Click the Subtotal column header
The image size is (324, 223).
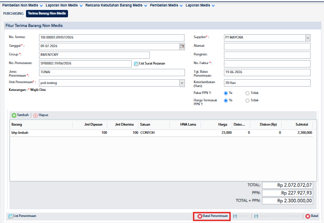coord(297,125)
